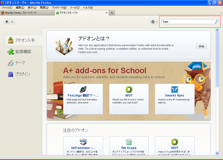The image size is (223, 160).
Task: Switch to Mozilla Firefox スタートページ tab
Action: click(x=27, y=13)
